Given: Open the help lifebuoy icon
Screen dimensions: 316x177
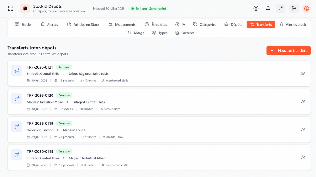Looking at the screenshot, I should pyautogui.click(x=256, y=8).
